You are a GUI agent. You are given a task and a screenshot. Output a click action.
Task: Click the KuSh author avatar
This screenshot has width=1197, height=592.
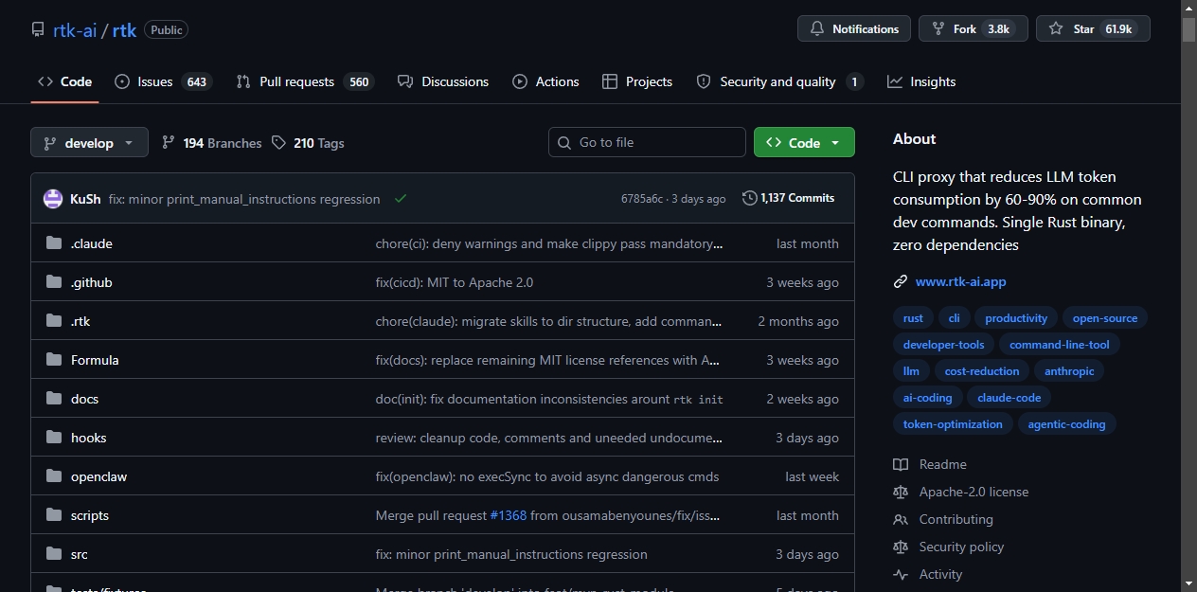pos(53,199)
